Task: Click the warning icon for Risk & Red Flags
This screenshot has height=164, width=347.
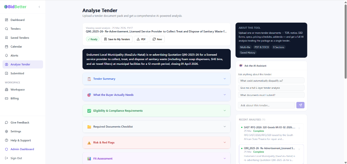Action: coord(89,143)
